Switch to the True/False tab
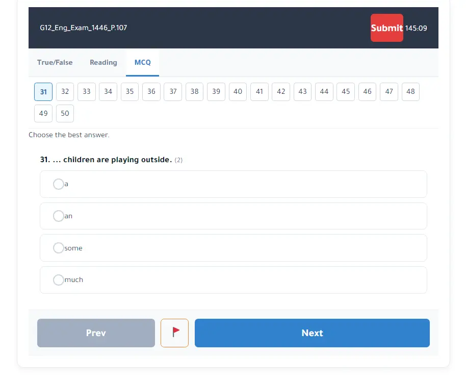Screen dimensions: 466x382 click(55, 62)
